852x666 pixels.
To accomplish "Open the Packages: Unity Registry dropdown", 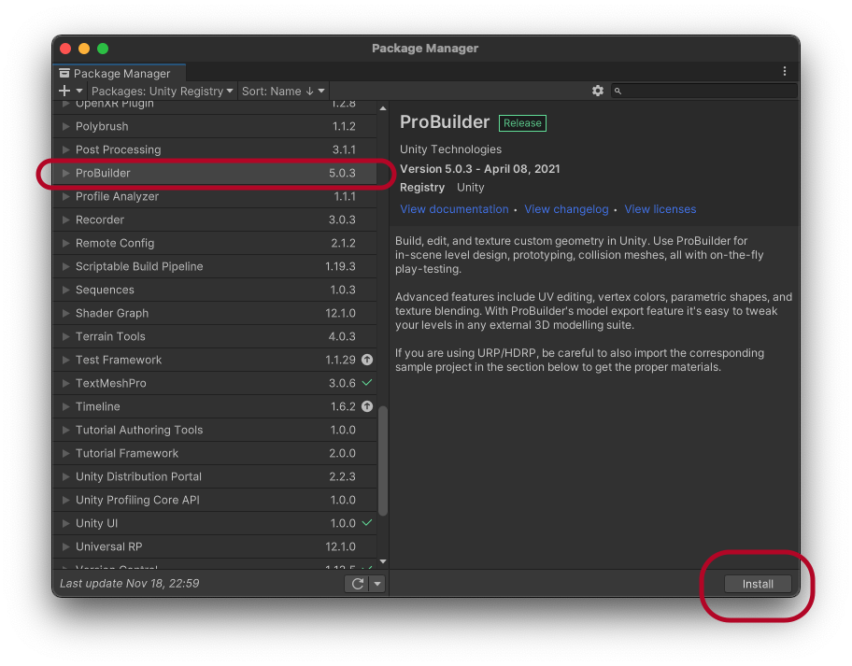I will (162, 91).
